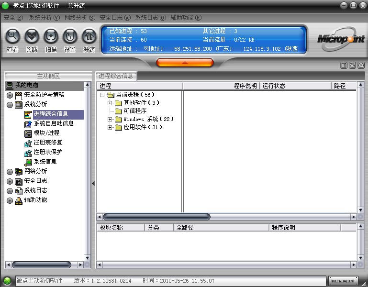Open the 安全日志(A) menu
Image resolution: width=368 pixels, height=287 pixels.
tap(115, 18)
